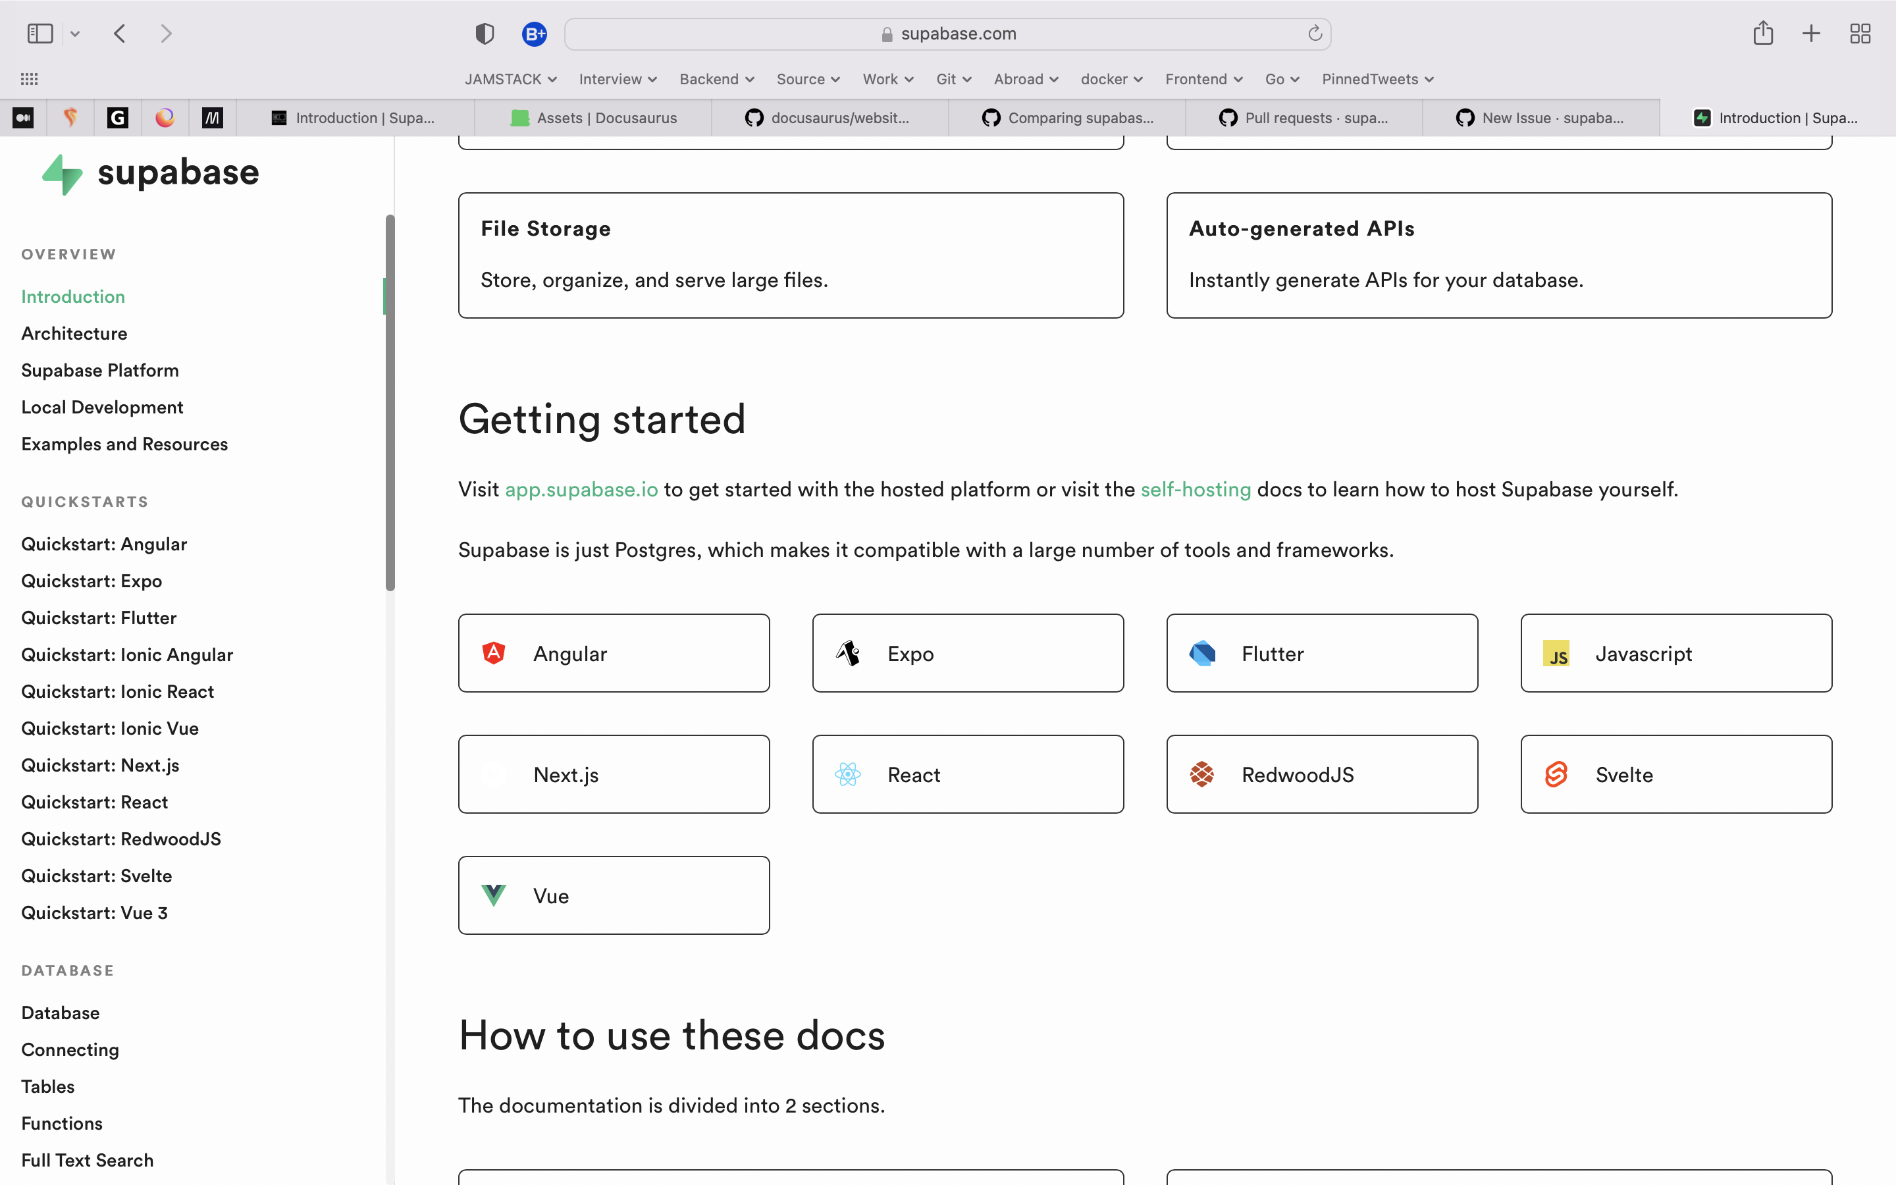The height and width of the screenshot is (1185, 1896).
Task: Open the Share sheet icon
Action: [1763, 34]
